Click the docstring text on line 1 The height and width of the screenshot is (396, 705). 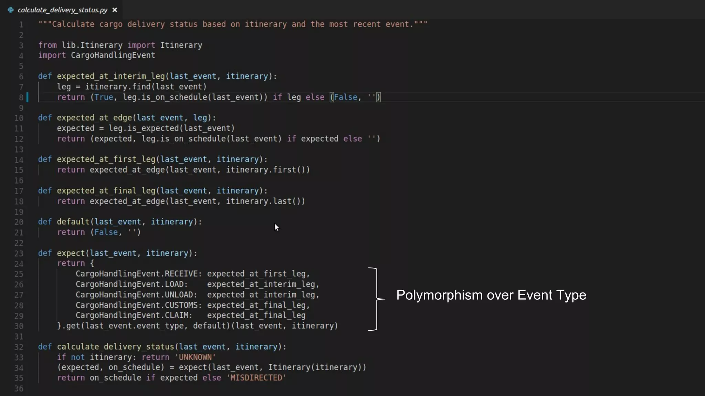tap(233, 24)
